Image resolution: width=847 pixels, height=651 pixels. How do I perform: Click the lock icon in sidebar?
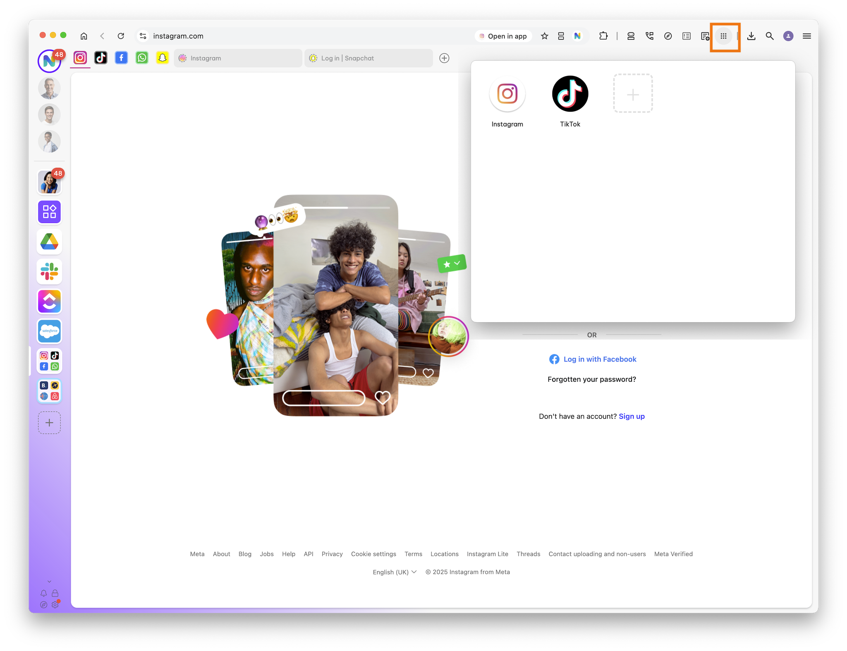tap(55, 593)
